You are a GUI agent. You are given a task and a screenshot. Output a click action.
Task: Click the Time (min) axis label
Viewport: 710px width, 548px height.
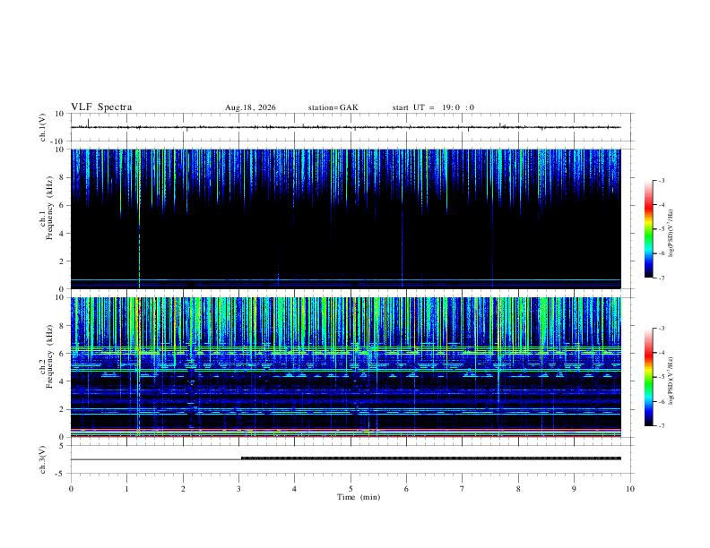[x=359, y=497]
